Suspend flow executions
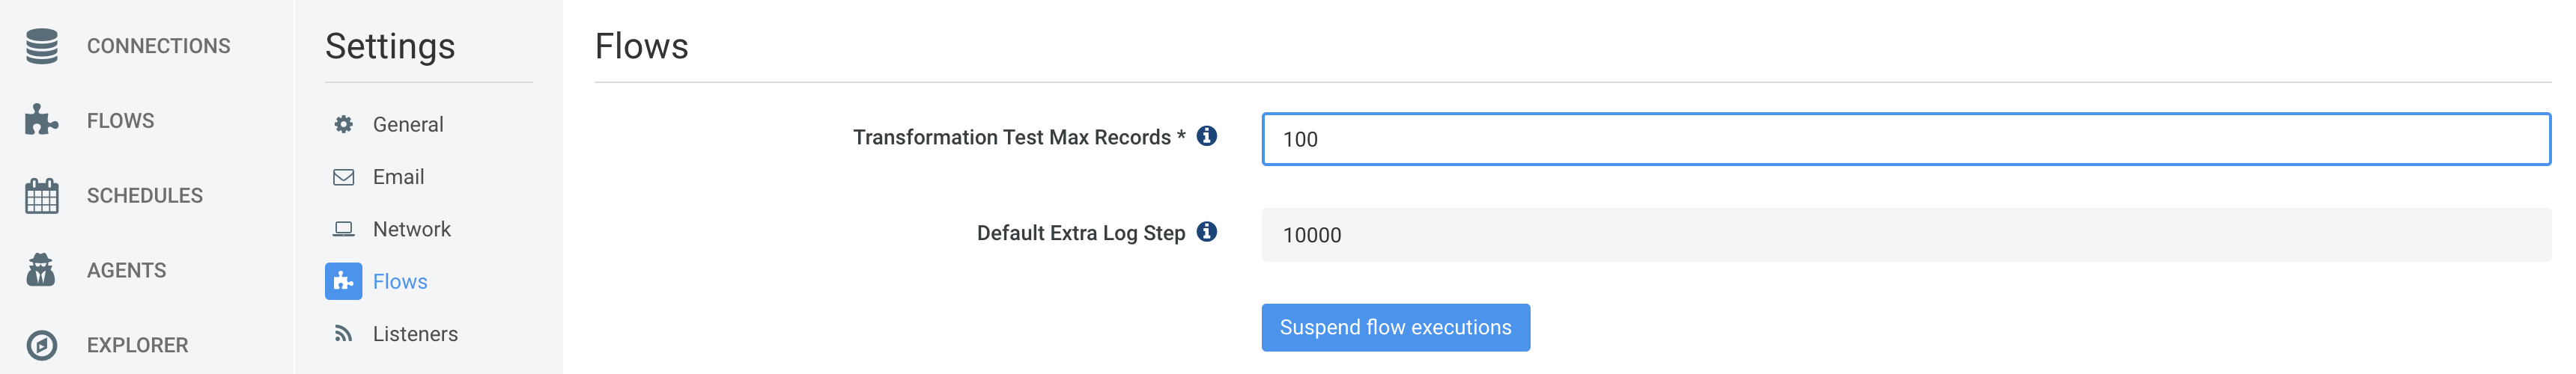The image size is (2576, 374). pyautogui.click(x=1395, y=327)
